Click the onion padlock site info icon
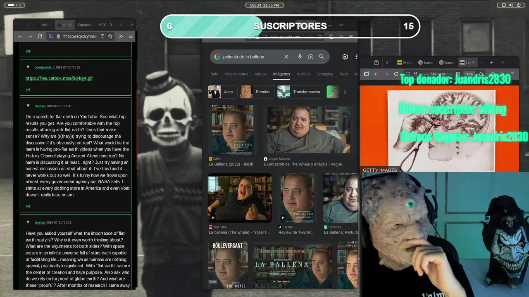The width and height of the screenshot is (529, 297). 58,36
